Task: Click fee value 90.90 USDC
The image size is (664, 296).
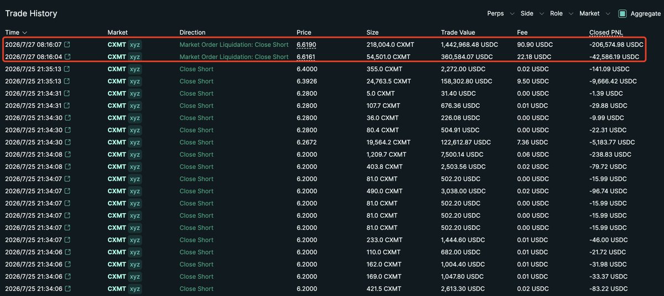Action: coord(535,45)
